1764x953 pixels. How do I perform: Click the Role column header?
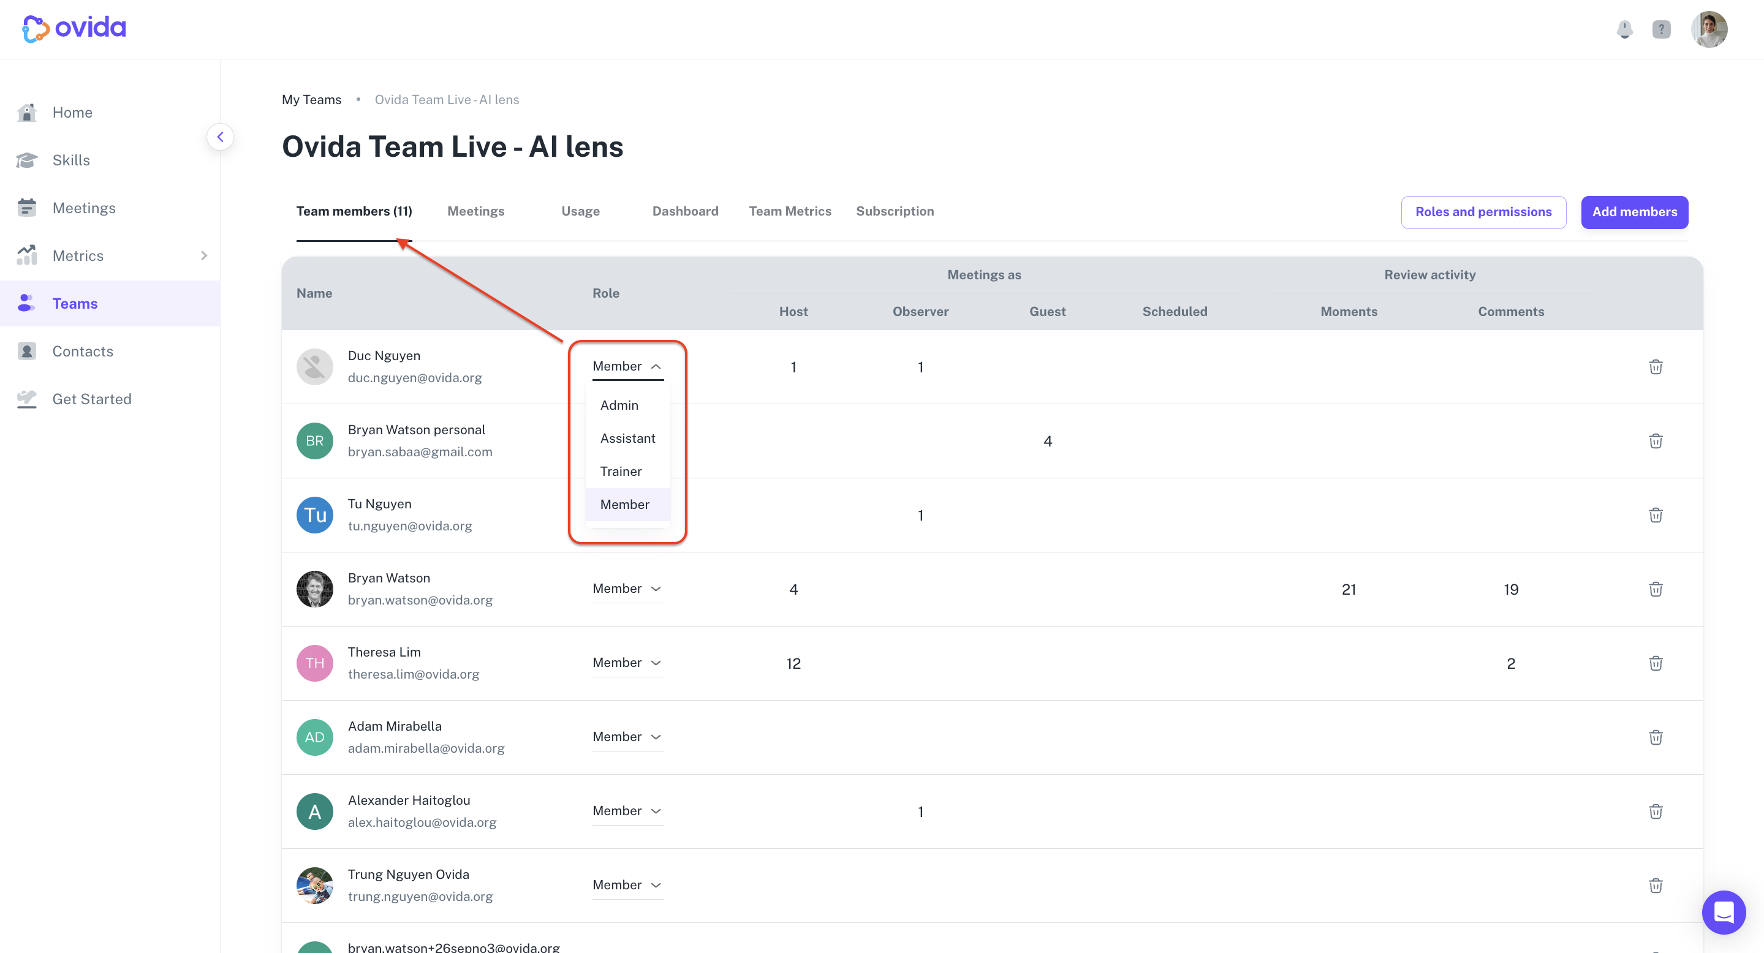tap(605, 293)
